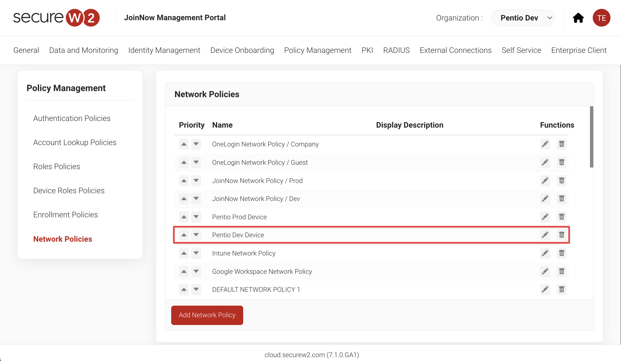Open the top Policy Management menu
The width and height of the screenshot is (621, 361).
(318, 50)
